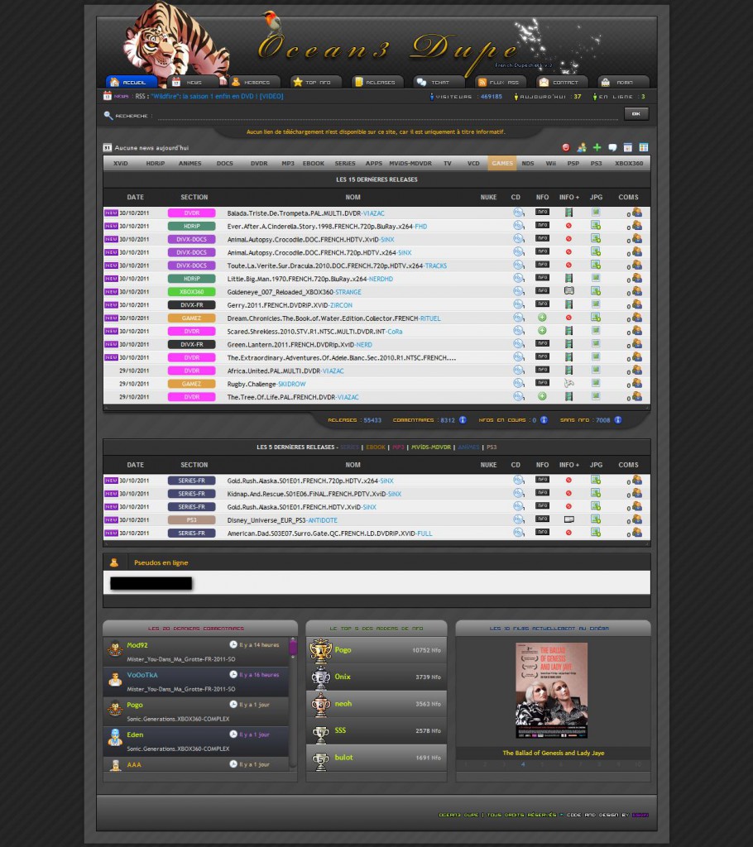Click the Recherche search input field
This screenshot has height=847, width=753.
click(x=387, y=115)
